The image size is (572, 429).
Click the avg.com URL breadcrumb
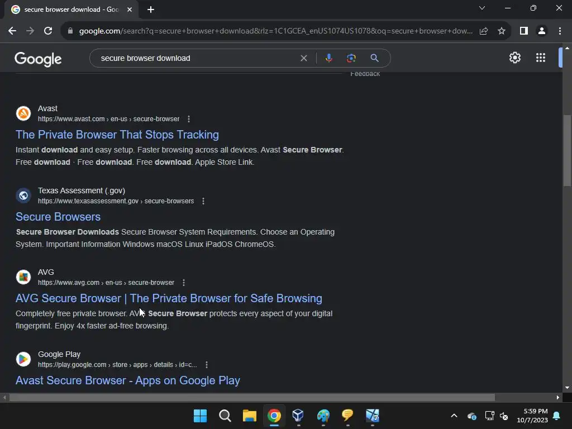(106, 283)
